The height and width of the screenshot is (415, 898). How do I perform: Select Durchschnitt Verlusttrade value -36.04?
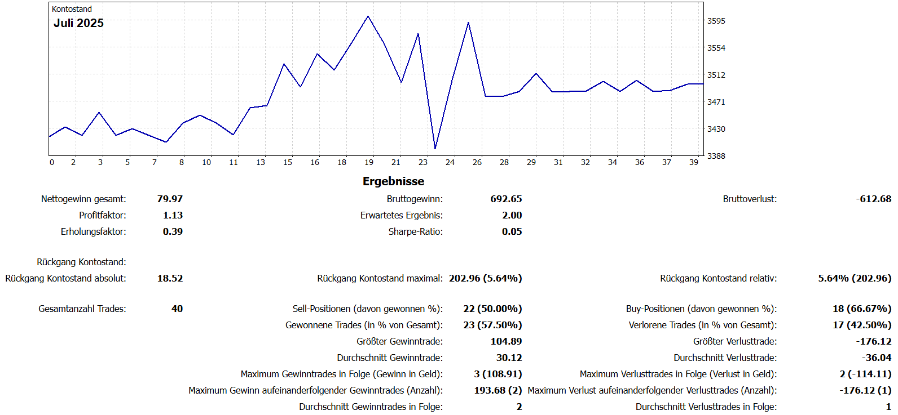click(x=877, y=358)
